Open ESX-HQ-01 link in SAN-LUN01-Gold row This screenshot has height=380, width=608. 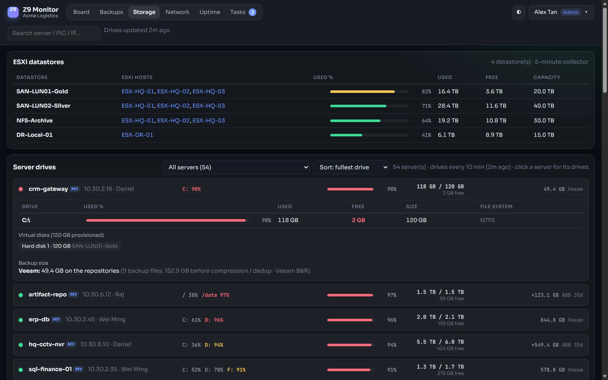tap(138, 91)
